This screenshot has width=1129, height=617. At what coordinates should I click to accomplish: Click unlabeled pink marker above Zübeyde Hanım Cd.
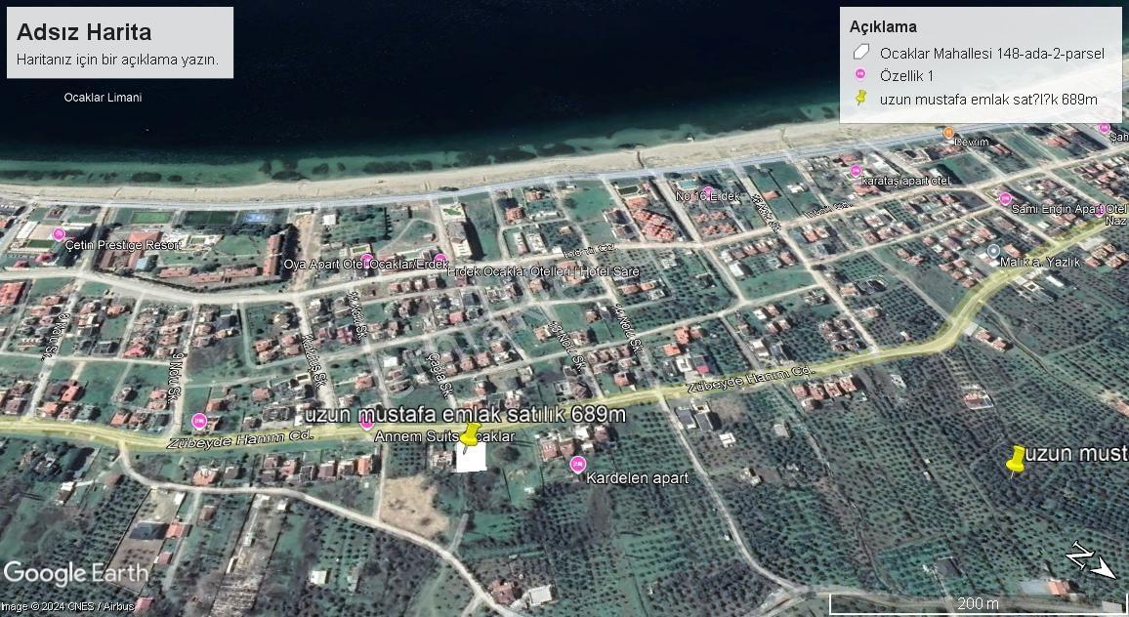click(x=199, y=421)
